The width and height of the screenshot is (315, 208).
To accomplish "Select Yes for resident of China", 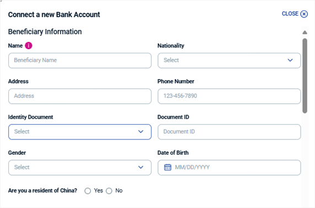I will coord(88,191).
